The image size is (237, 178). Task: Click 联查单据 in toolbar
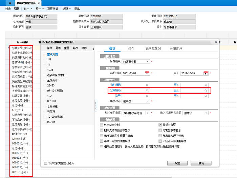coord(52,9)
